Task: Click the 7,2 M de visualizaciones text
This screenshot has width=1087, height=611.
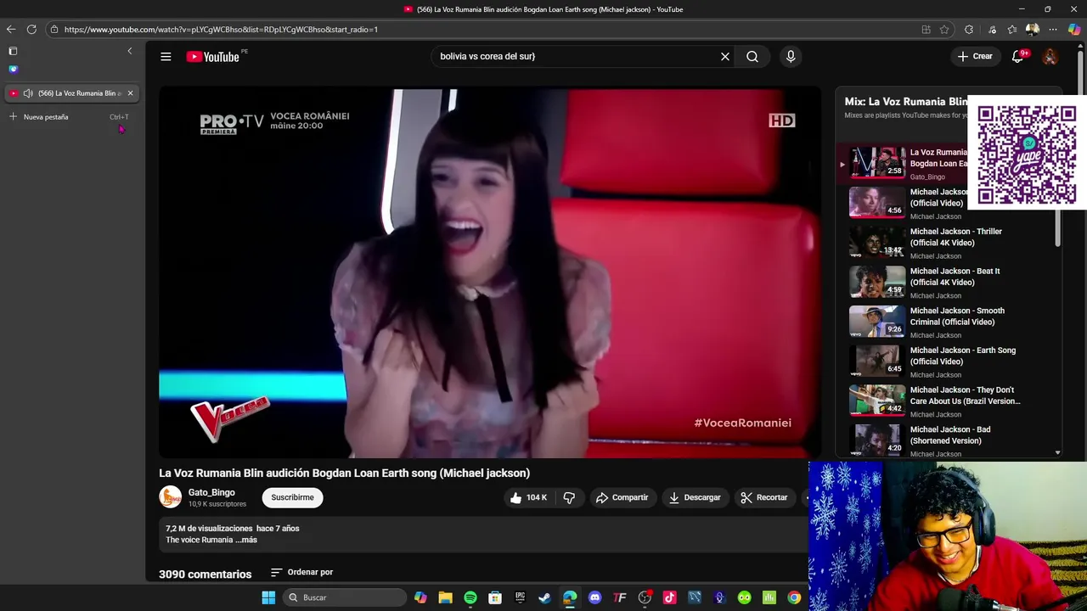Action: pos(209,529)
